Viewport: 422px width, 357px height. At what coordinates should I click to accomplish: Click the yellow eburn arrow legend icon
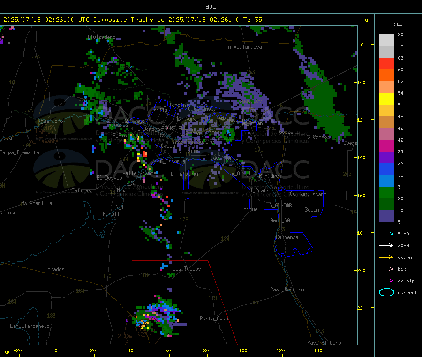click(386, 257)
